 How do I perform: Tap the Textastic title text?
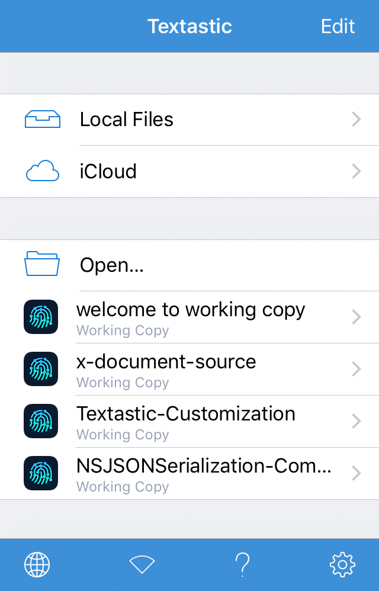point(189,27)
